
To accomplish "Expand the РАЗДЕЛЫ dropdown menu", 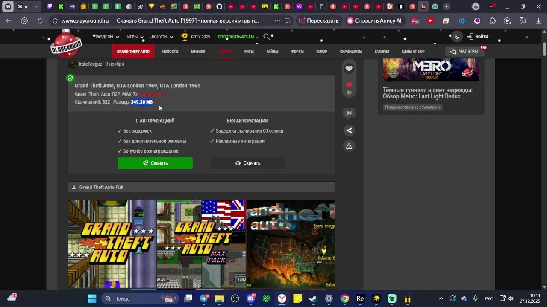I will point(107,37).
